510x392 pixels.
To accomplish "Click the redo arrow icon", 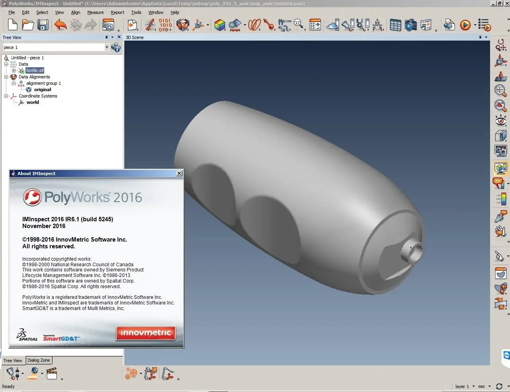I will pyautogui.click(x=91, y=25).
